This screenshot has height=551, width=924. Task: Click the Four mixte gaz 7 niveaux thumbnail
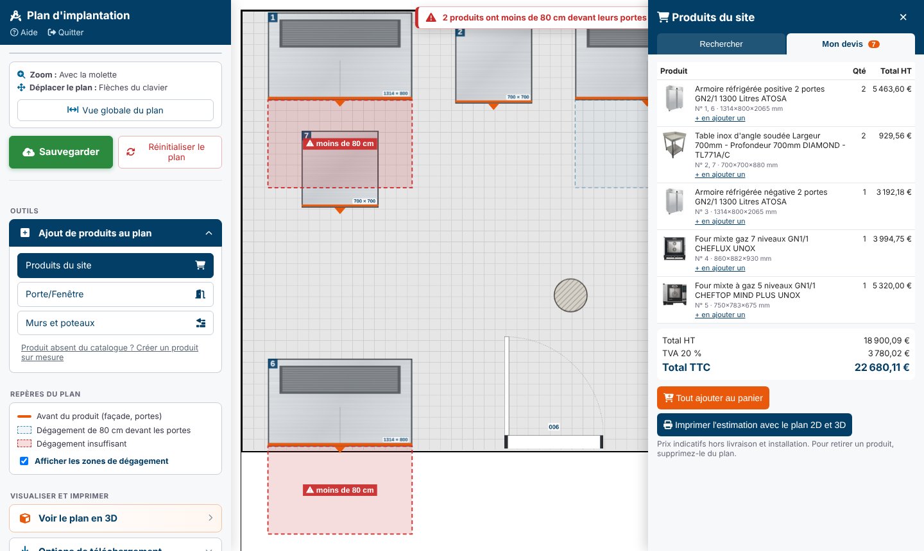pyautogui.click(x=674, y=248)
